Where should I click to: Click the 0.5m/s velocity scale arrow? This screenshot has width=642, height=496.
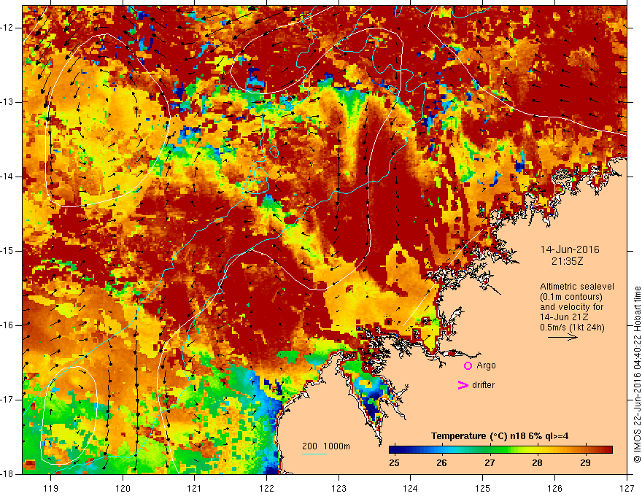(562, 337)
